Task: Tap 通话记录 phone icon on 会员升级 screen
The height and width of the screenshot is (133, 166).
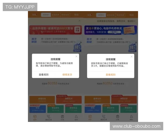Action: (x=48, y=117)
